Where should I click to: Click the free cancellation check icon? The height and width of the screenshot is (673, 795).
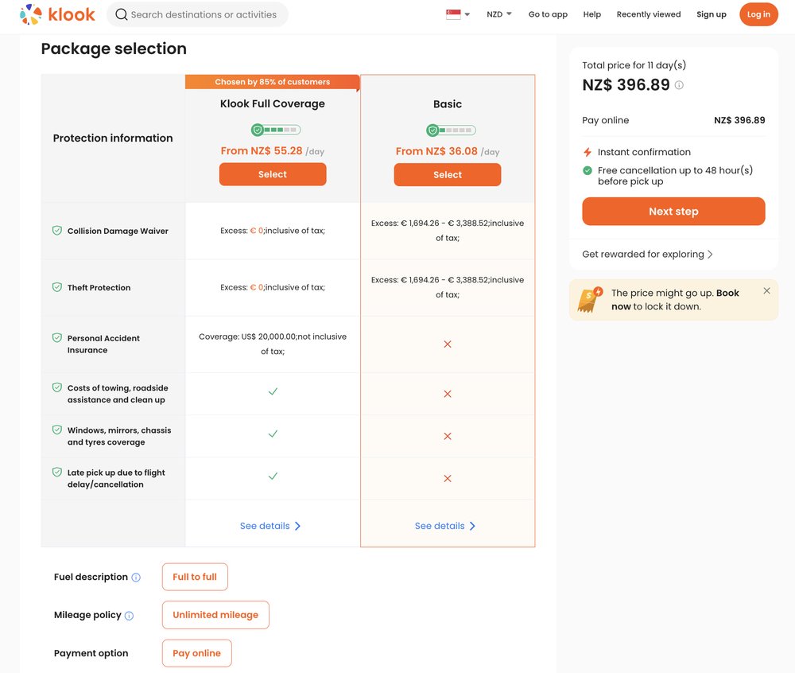click(587, 169)
